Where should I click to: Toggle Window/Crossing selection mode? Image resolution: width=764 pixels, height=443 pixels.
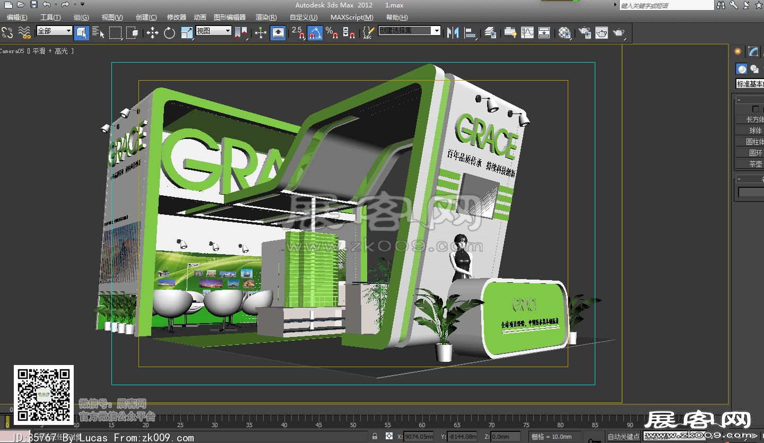pos(133,33)
